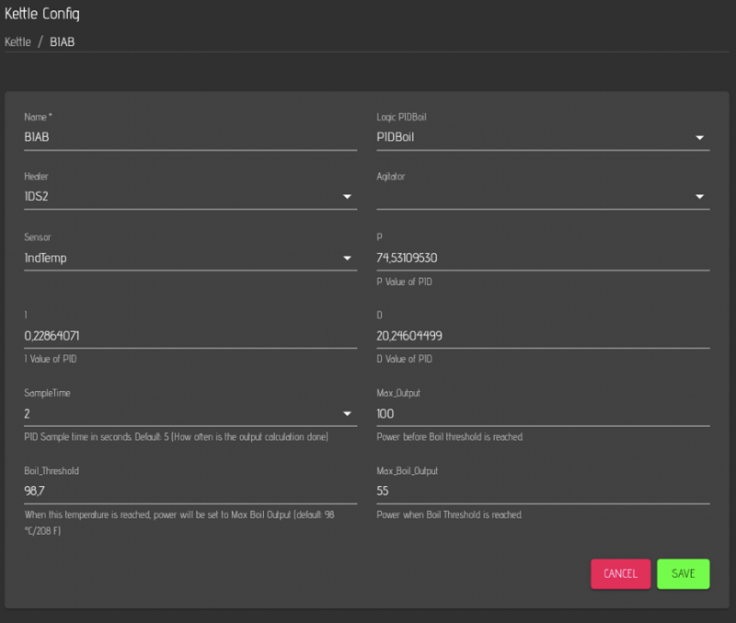
Task: Focus the Name input field
Action: (190, 137)
